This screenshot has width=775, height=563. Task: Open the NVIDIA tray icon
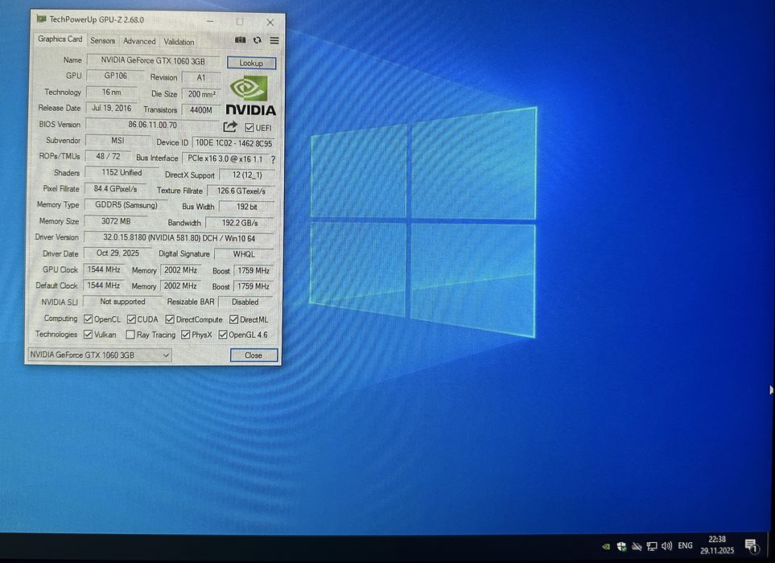coord(605,546)
